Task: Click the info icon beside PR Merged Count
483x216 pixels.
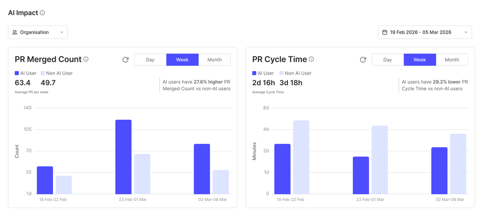Action: (x=86, y=59)
